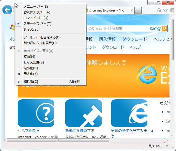Image resolution: width=176 pixels, height=151 pixels.
Task: Click the Bing search magnifier button
Action: pyautogui.click(x=164, y=28)
